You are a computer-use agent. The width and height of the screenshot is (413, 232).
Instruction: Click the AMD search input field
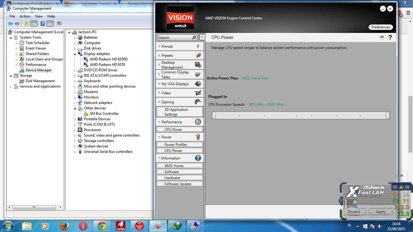pos(175,38)
